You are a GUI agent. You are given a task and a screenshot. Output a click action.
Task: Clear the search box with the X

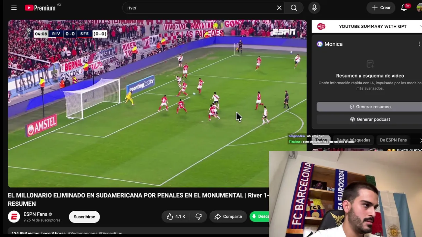pyautogui.click(x=279, y=8)
